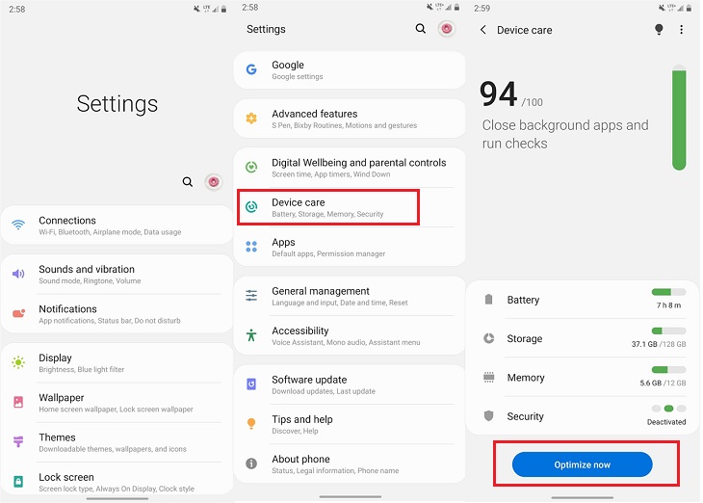Viewport: 703px width, 503px height.
Task: Tap the Wallpaper picture icon
Action: pyautogui.click(x=18, y=402)
